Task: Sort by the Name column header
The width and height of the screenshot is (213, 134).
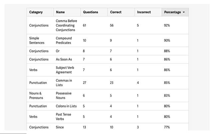Action: (x=61, y=12)
